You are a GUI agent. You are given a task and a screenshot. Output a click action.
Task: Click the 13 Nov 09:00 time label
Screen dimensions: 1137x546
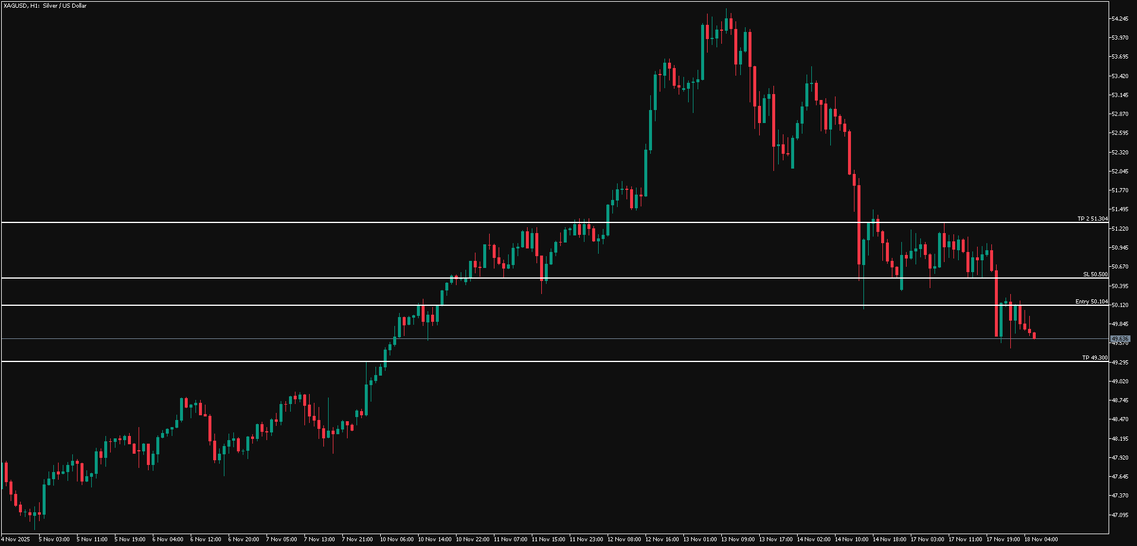coord(738,539)
